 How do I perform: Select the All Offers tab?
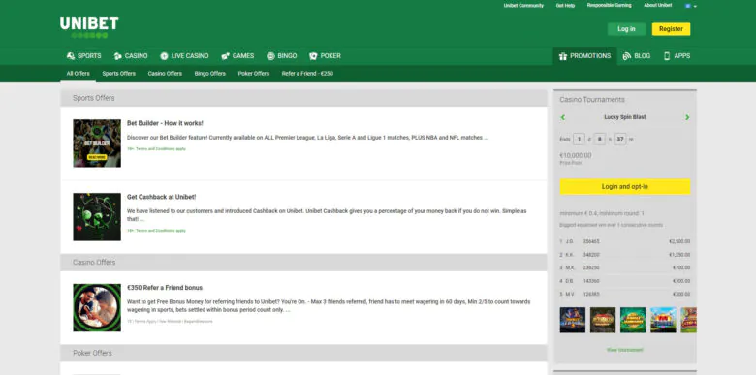point(79,74)
